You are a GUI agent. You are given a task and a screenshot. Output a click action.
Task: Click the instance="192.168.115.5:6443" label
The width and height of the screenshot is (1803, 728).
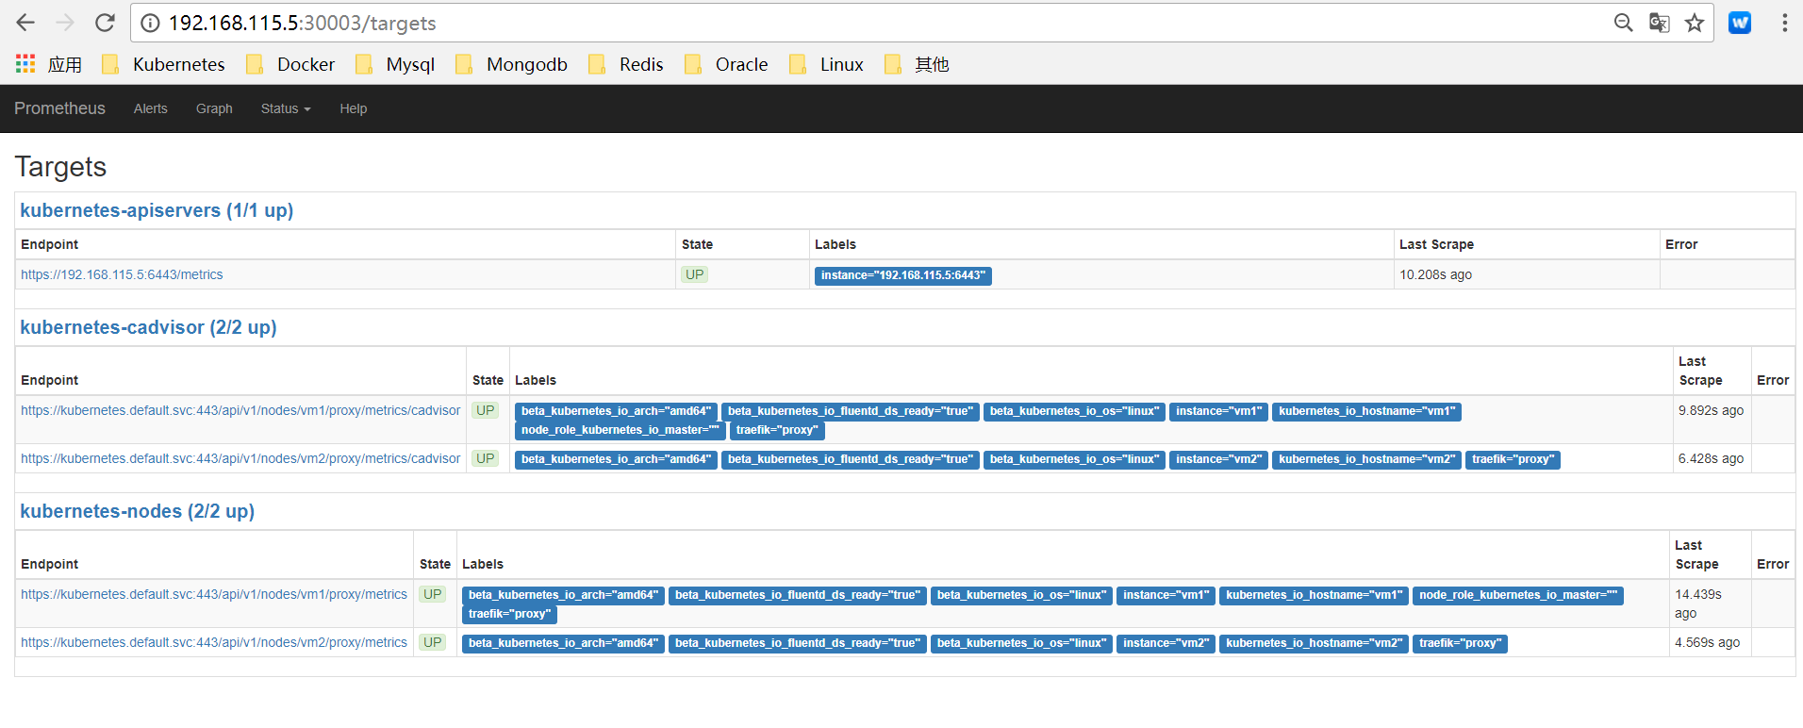[902, 275]
